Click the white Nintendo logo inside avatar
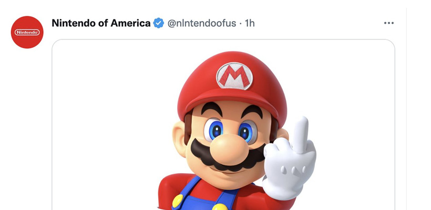Viewport: 431px width, 210px height. [27, 33]
